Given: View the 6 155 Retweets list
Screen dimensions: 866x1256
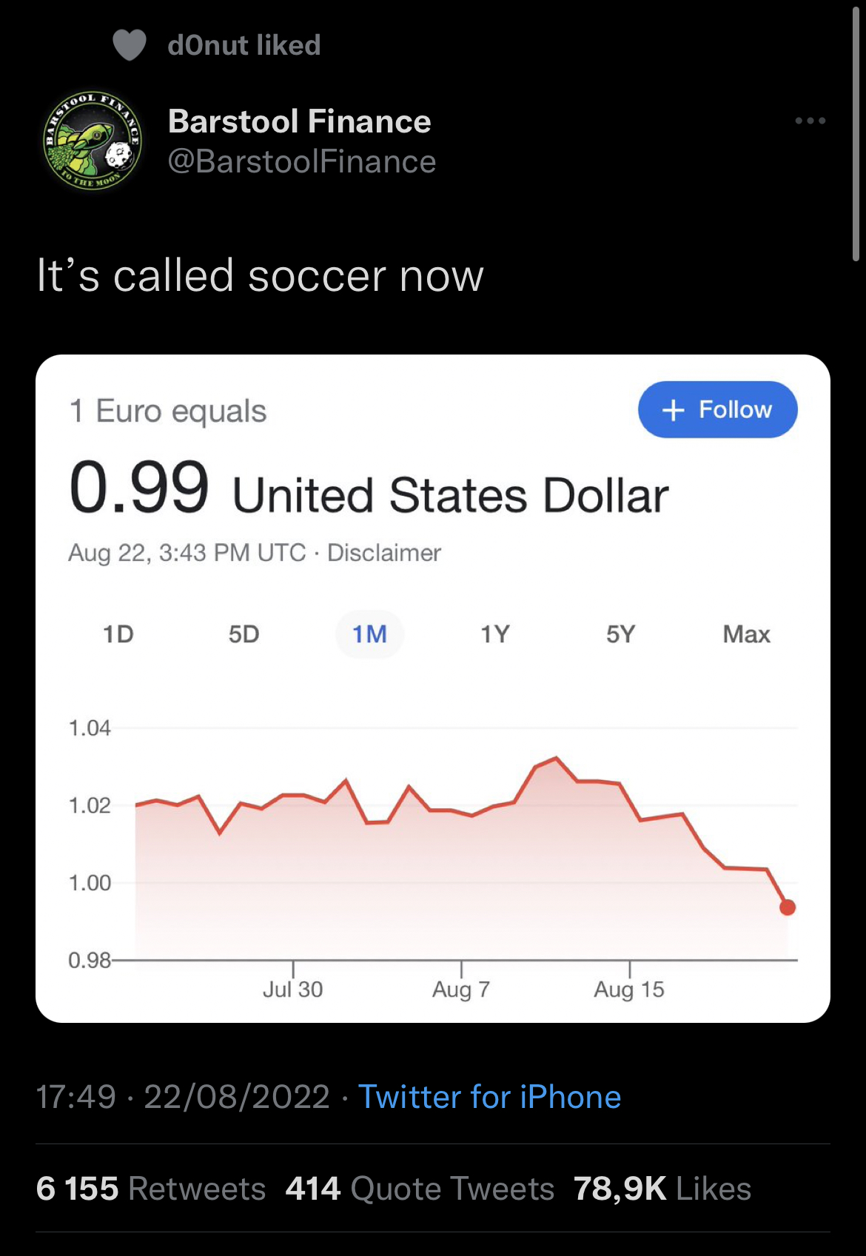Looking at the screenshot, I should 151,1189.
